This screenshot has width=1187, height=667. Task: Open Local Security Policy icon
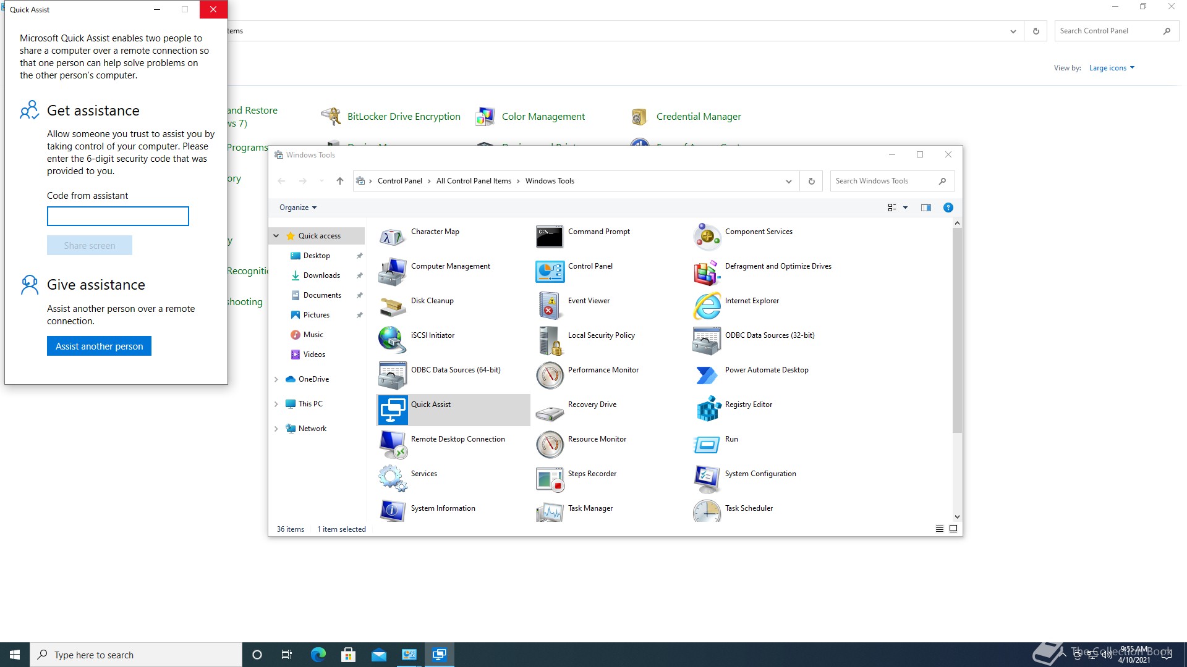click(550, 340)
